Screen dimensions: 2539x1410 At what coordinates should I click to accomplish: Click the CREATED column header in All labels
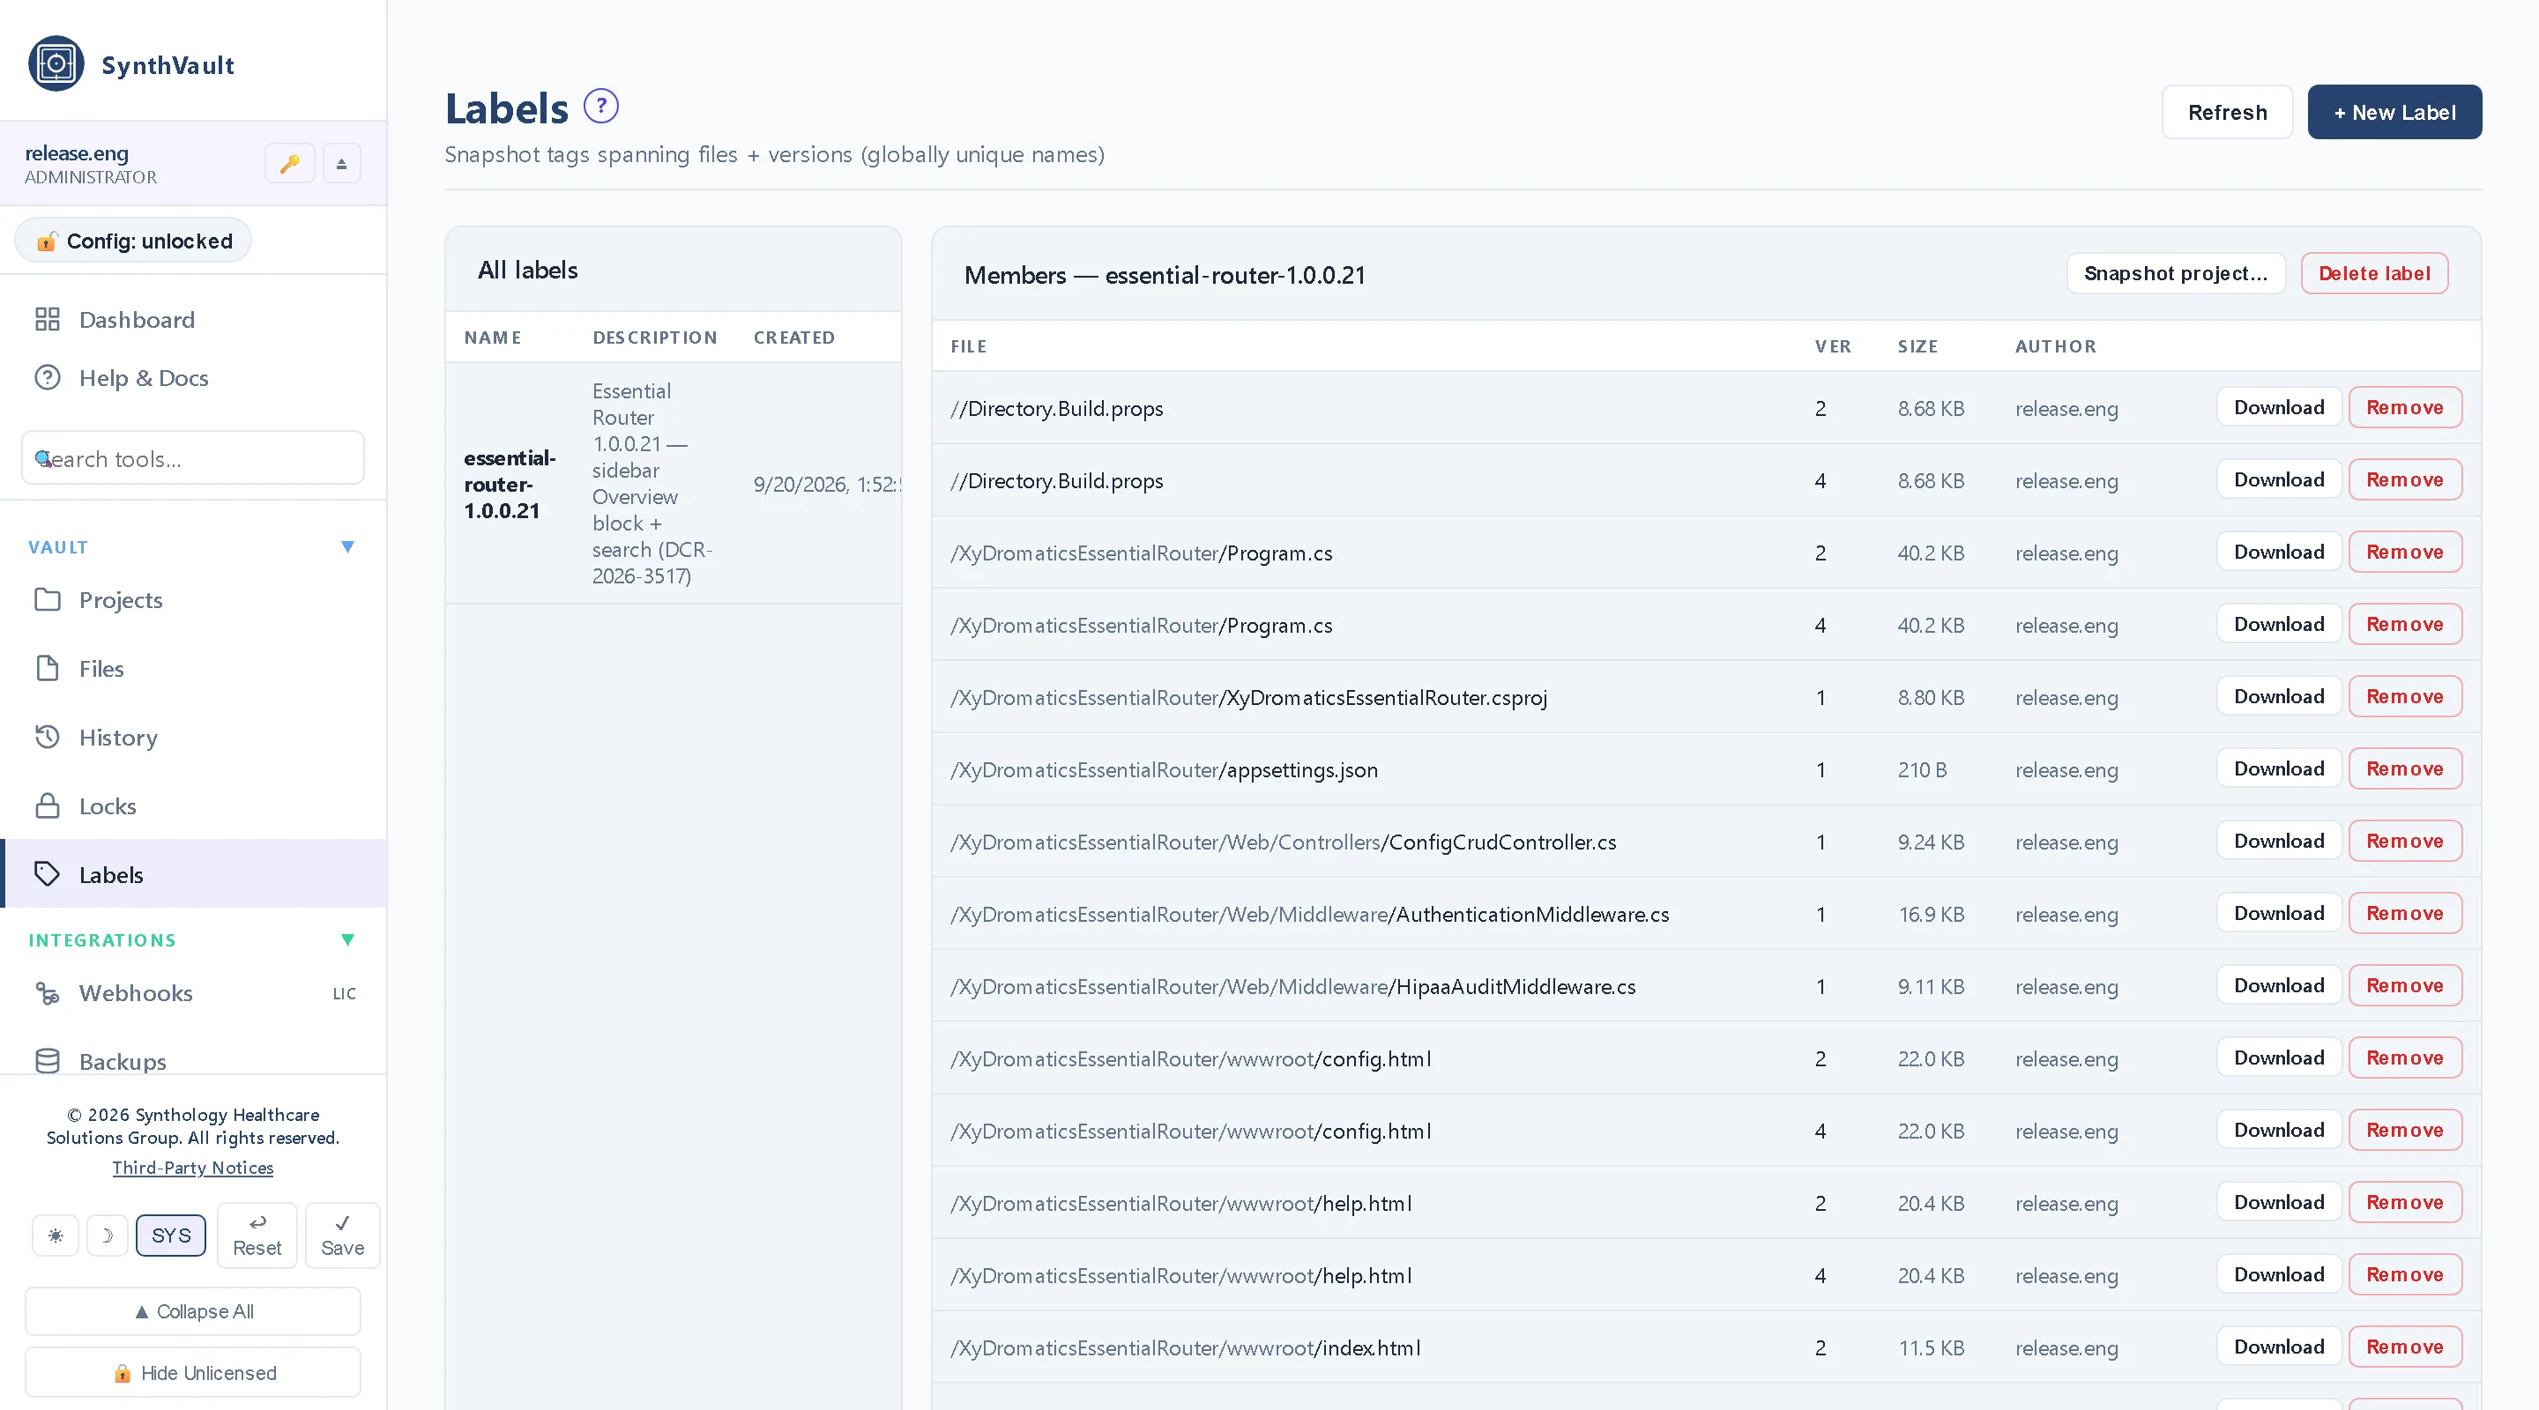click(x=794, y=338)
